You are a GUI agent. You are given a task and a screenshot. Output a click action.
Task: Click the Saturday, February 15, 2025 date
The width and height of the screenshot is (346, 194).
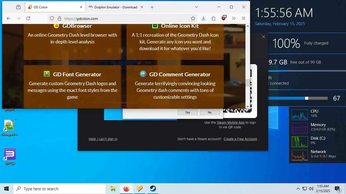pyautogui.click(x=280, y=24)
